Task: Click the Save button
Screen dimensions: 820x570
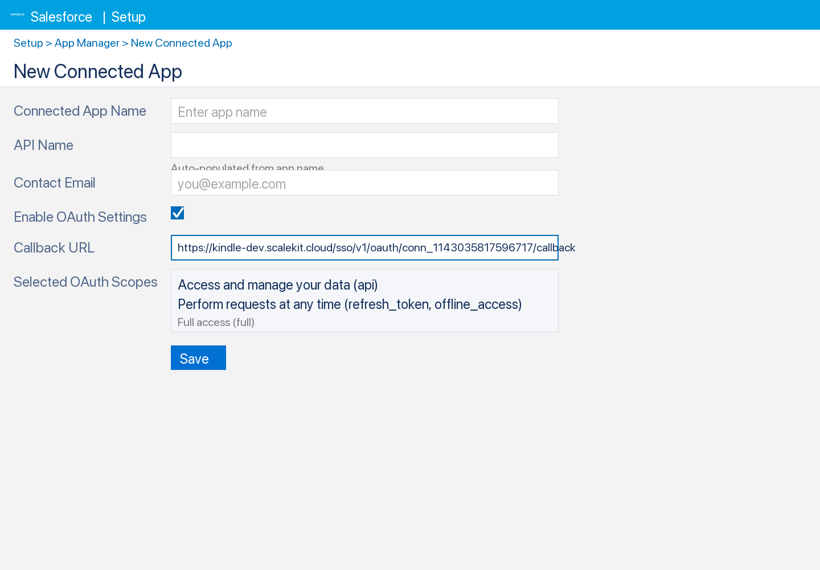Action: (x=198, y=357)
